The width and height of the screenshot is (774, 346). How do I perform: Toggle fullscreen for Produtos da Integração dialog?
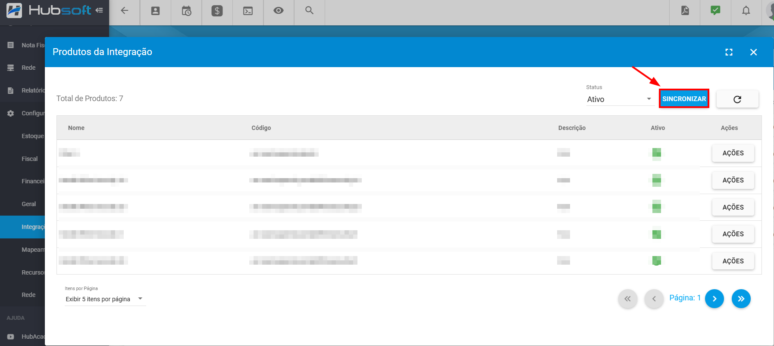(729, 52)
